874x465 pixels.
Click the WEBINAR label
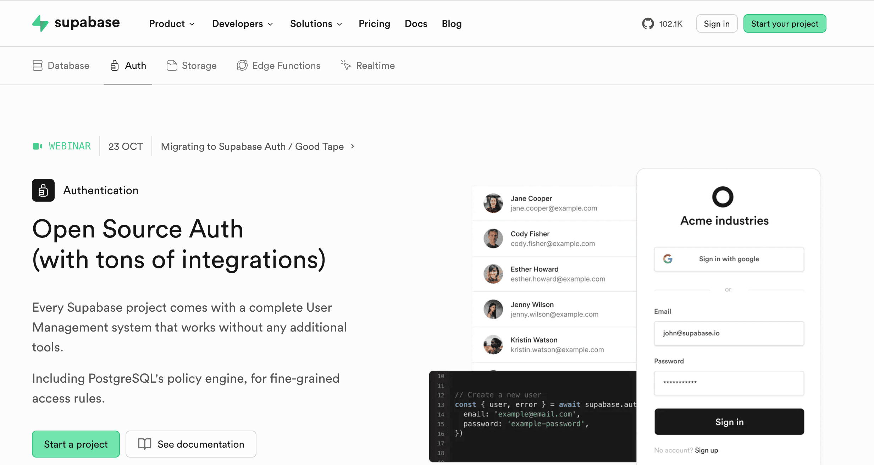point(70,146)
